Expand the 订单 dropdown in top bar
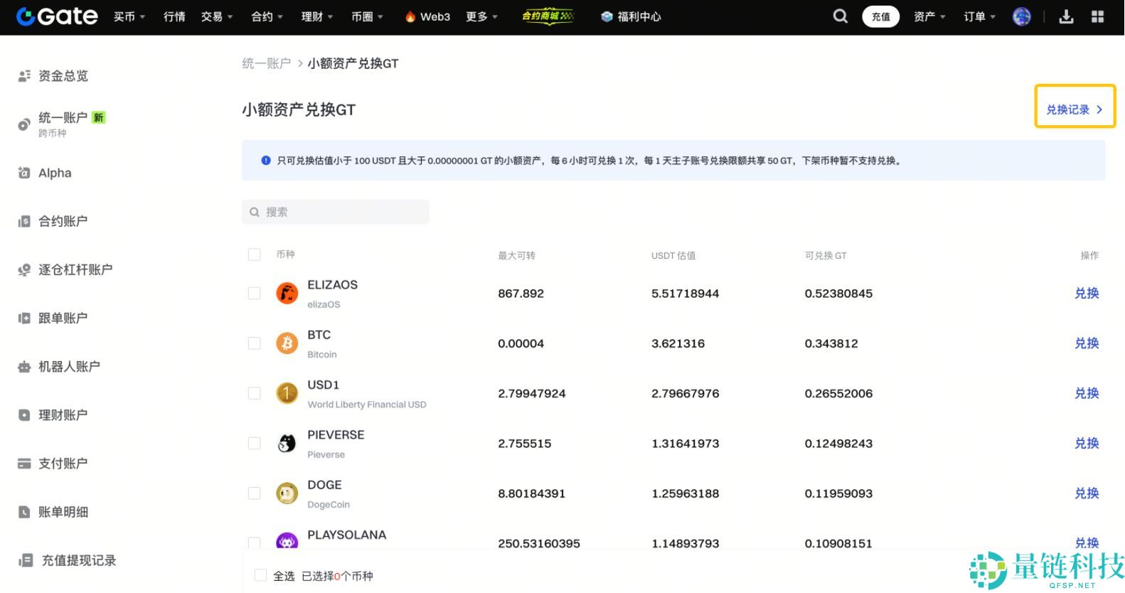 coord(980,16)
